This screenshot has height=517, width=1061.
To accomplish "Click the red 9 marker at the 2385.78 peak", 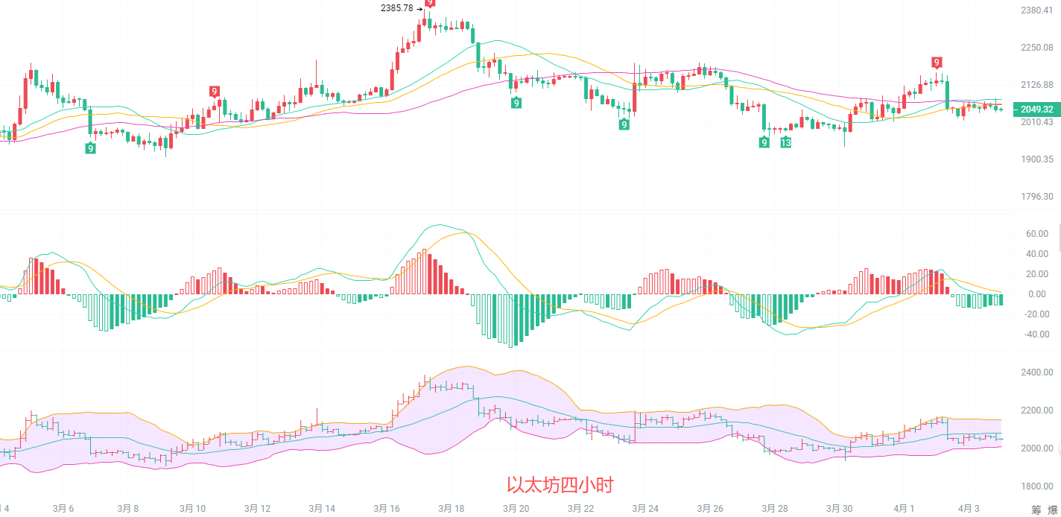I will click(430, 3).
